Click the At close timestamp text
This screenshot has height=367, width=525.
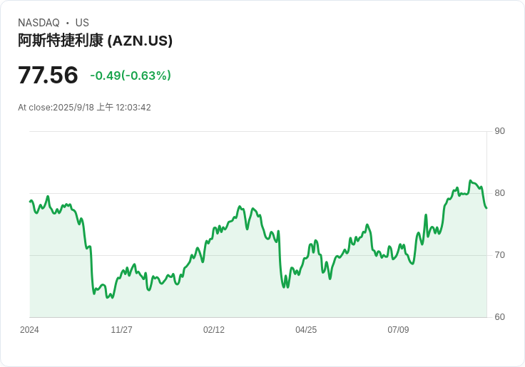click(84, 108)
